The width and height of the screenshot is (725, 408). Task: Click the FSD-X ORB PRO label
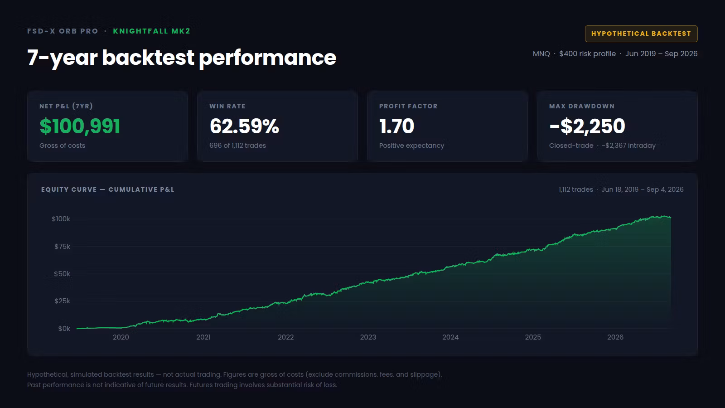click(63, 31)
